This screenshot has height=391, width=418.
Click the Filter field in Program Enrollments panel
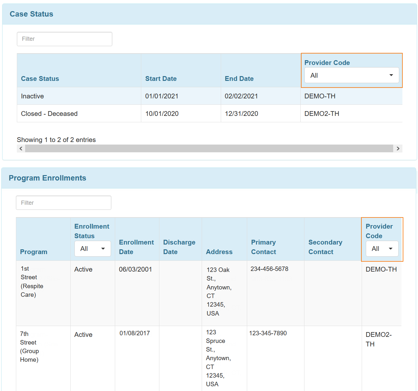click(x=64, y=203)
